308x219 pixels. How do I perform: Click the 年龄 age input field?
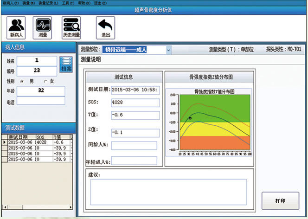(x=41, y=90)
